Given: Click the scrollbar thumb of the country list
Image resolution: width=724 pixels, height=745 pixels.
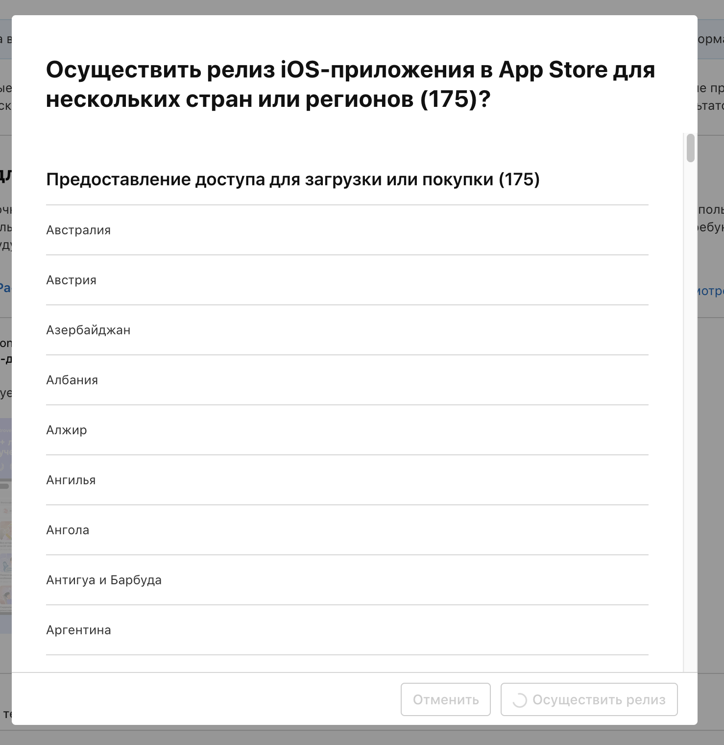Looking at the screenshot, I should [690, 148].
